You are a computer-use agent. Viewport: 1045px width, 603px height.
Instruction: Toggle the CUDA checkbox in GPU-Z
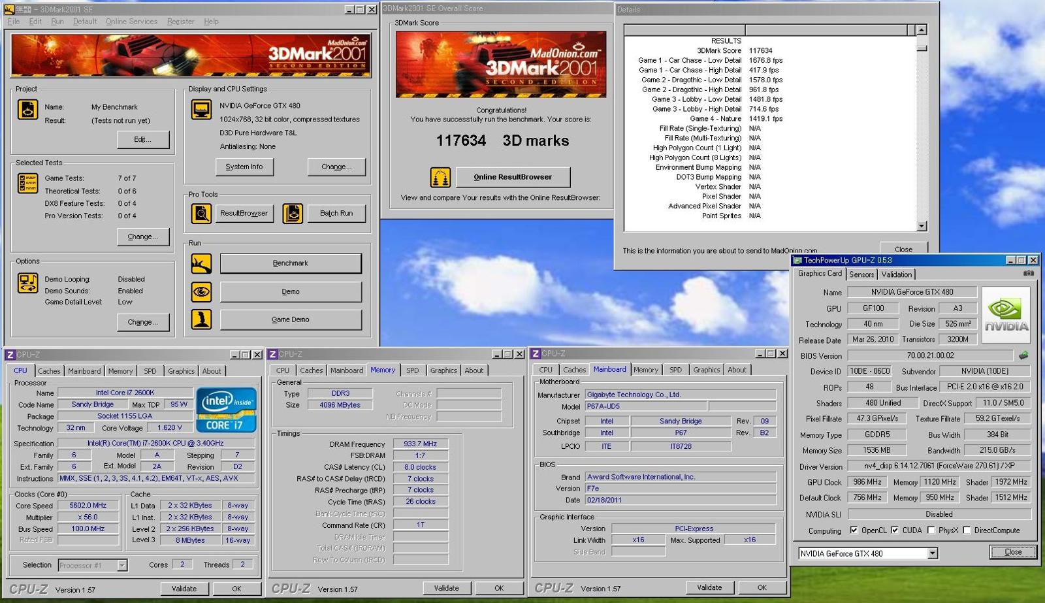[x=895, y=530]
